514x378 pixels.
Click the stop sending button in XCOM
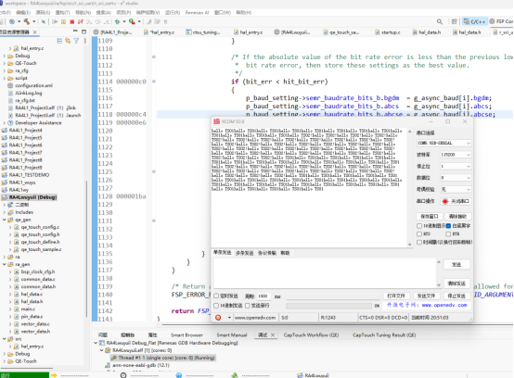point(456,296)
